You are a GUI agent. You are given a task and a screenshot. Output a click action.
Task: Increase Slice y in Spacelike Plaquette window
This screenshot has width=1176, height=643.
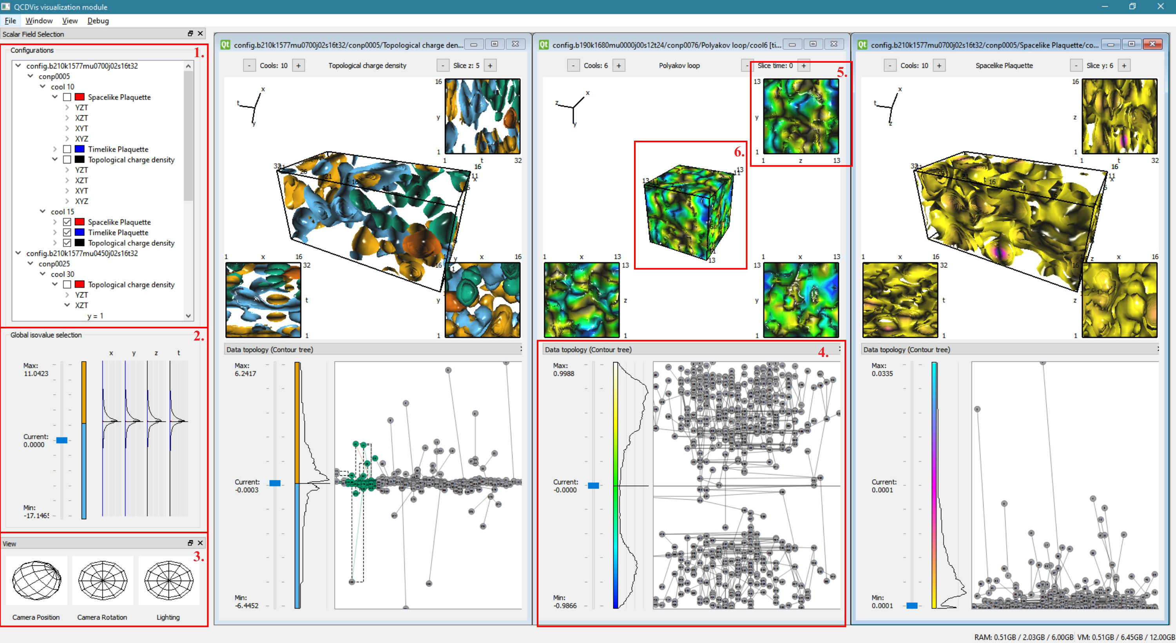tap(1124, 66)
